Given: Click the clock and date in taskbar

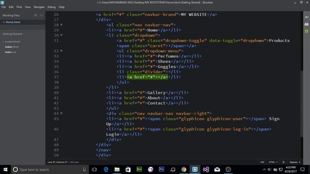Looking at the screenshot, I should click(291, 170).
